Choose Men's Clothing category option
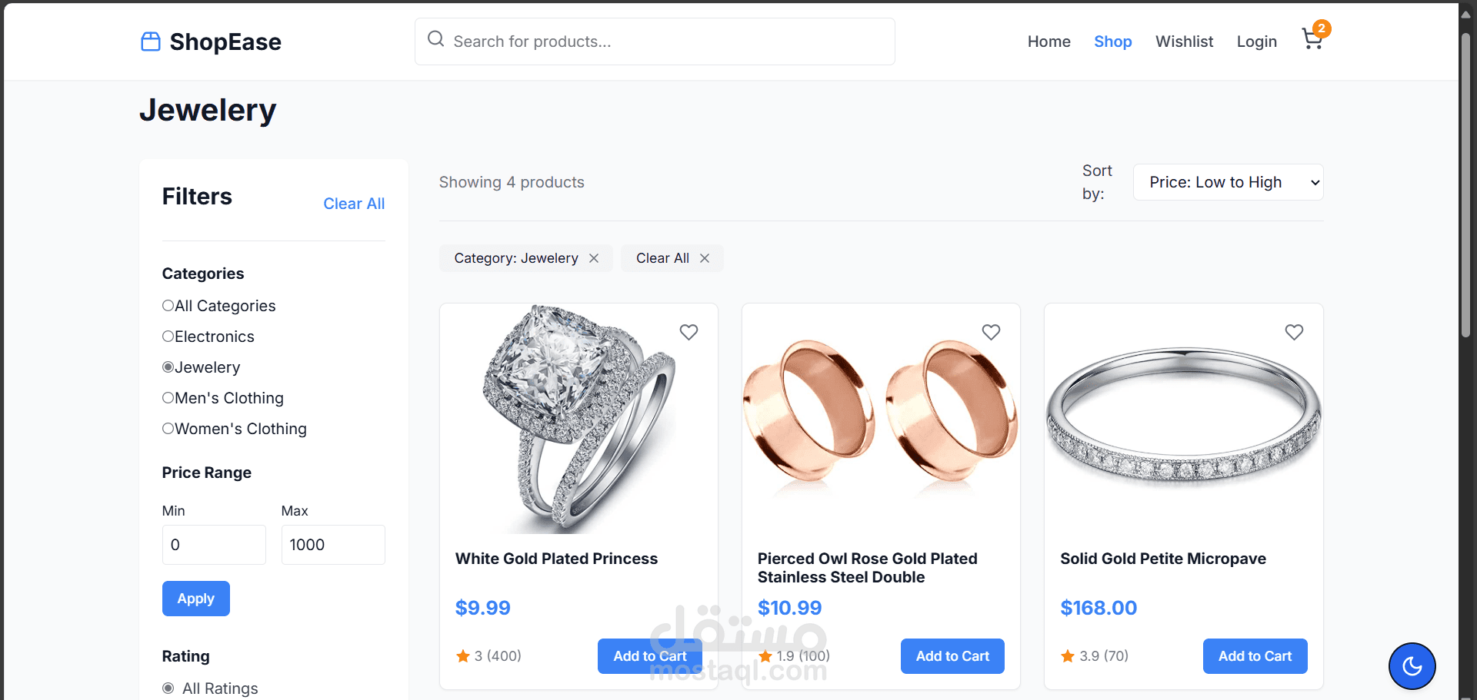1477x700 pixels. [x=168, y=398]
